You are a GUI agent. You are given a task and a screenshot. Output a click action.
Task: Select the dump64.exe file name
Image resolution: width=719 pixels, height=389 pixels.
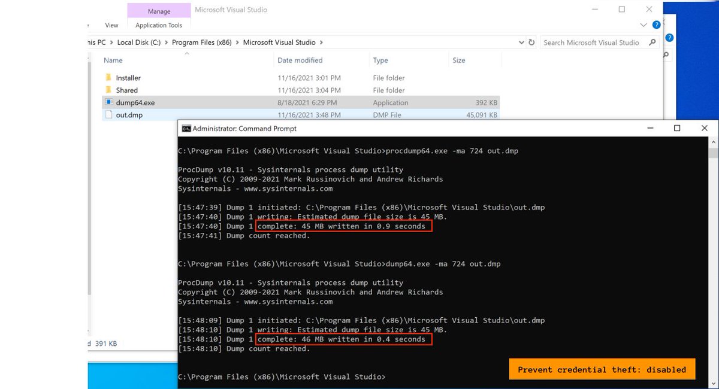135,103
